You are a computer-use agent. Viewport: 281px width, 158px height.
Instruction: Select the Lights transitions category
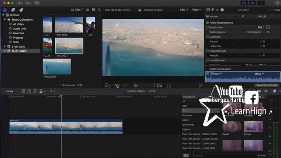coord(185,120)
